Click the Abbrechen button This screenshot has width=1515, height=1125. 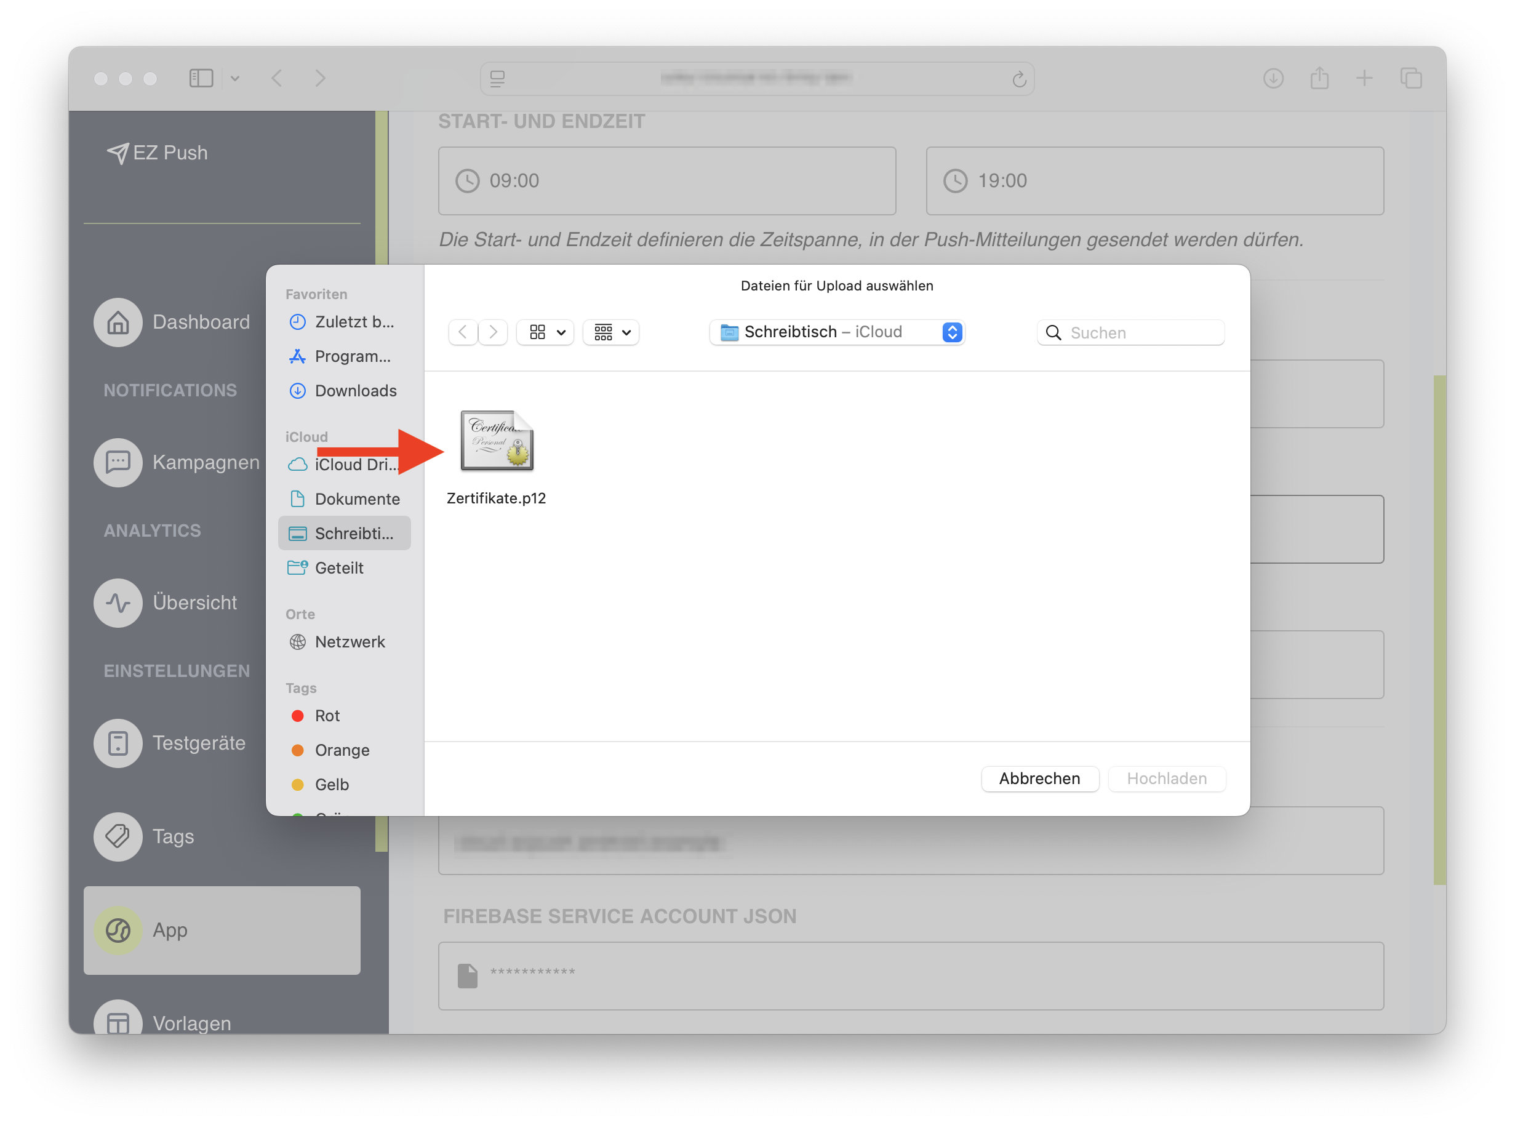coord(1039,779)
